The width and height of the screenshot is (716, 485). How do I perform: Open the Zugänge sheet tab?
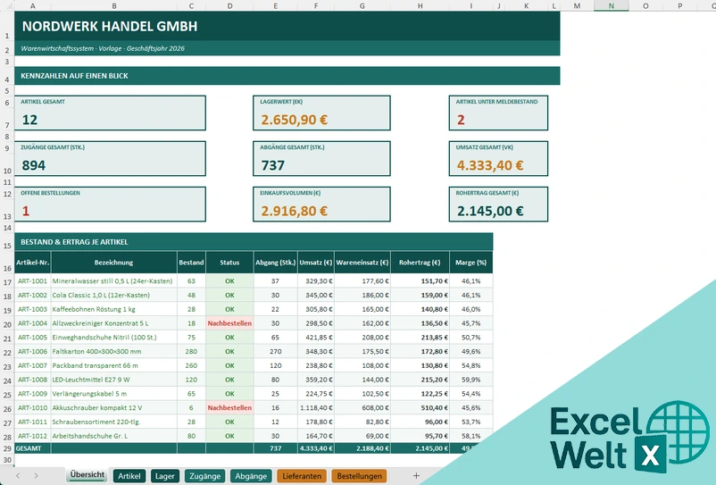(205, 476)
